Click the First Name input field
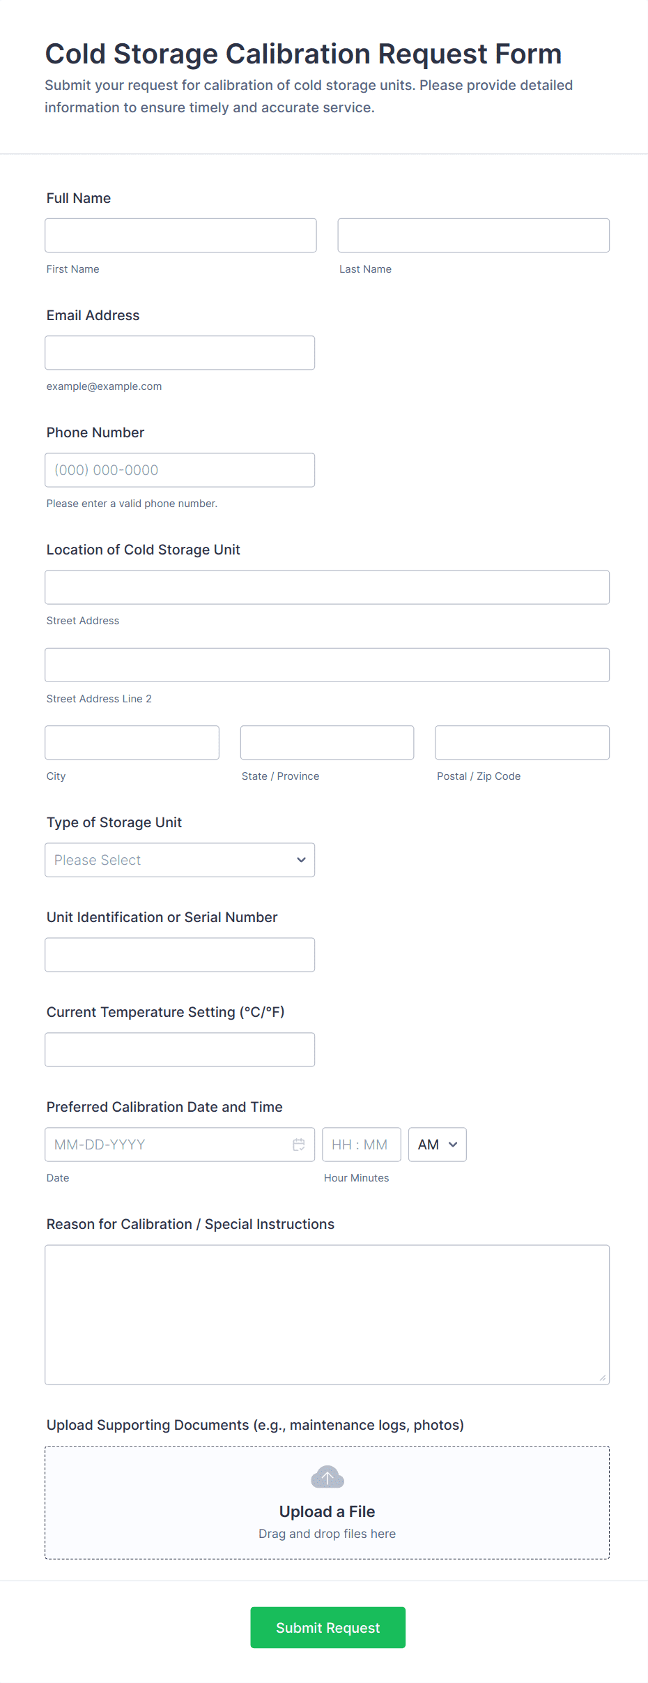Screen dimensions: 648x1683 (180, 236)
